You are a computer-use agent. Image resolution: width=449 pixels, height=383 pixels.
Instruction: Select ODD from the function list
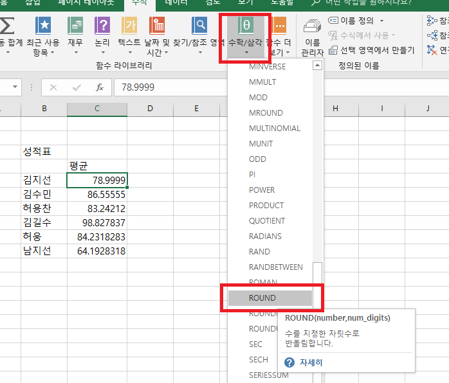[x=270, y=159]
